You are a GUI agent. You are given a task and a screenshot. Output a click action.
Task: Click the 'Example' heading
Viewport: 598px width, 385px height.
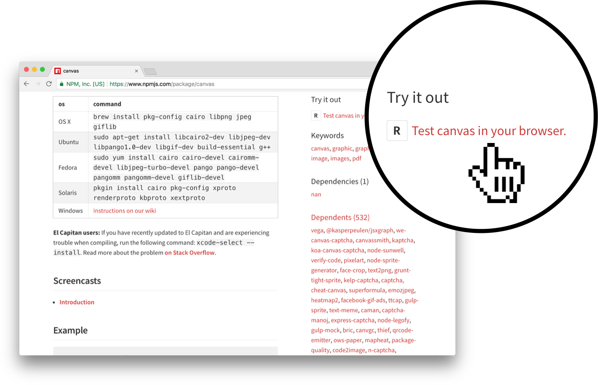(x=71, y=330)
